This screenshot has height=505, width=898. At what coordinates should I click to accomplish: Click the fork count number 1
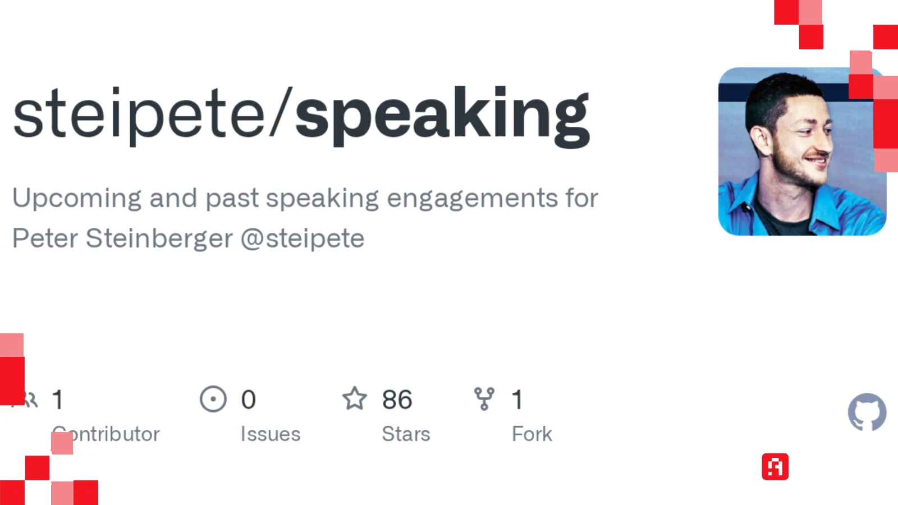click(517, 400)
